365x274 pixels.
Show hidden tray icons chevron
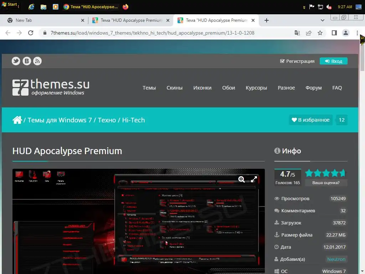(x=304, y=7)
